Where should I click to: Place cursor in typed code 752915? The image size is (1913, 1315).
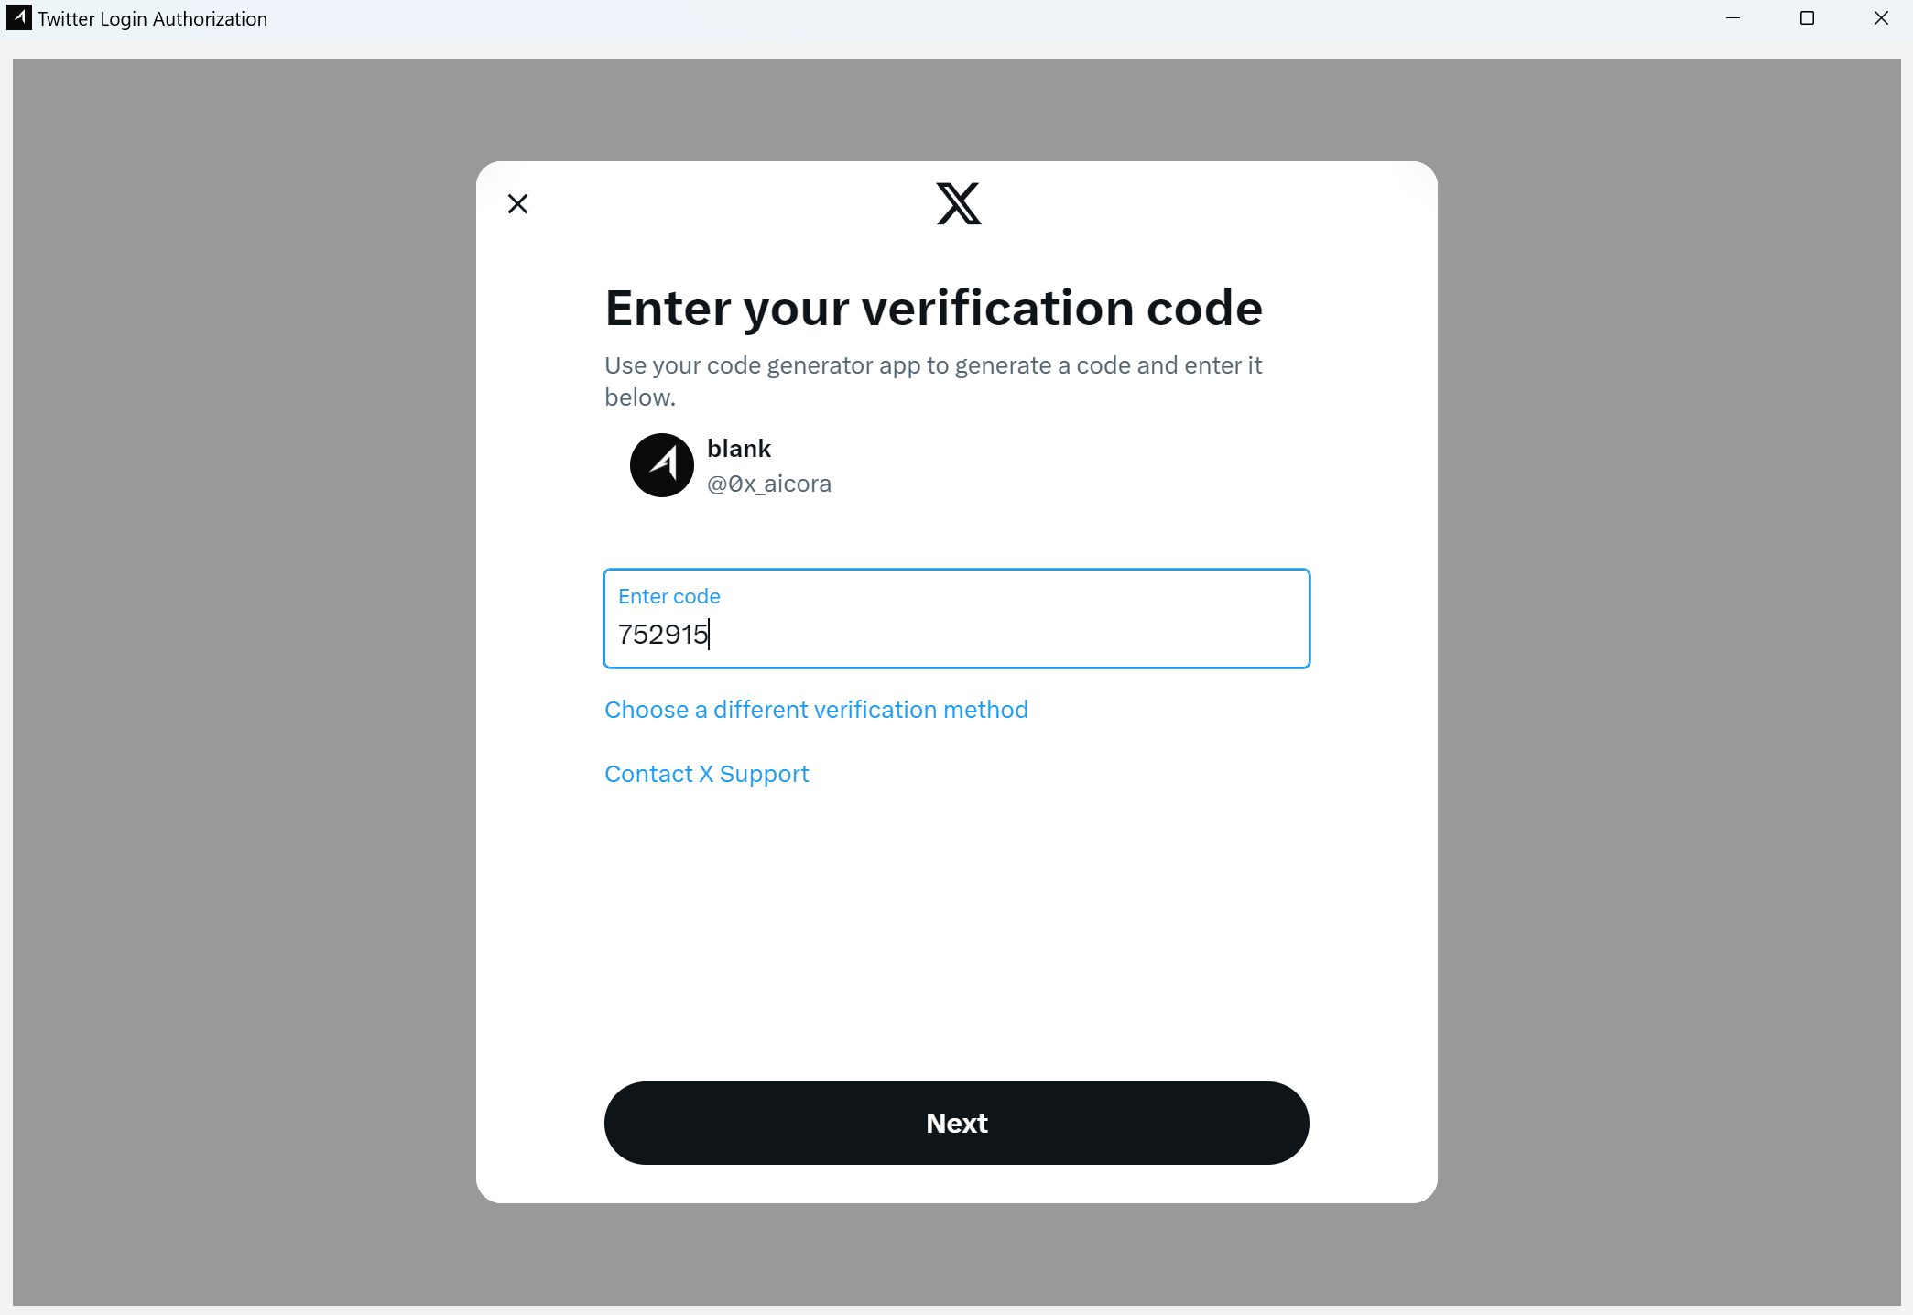click(x=663, y=634)
